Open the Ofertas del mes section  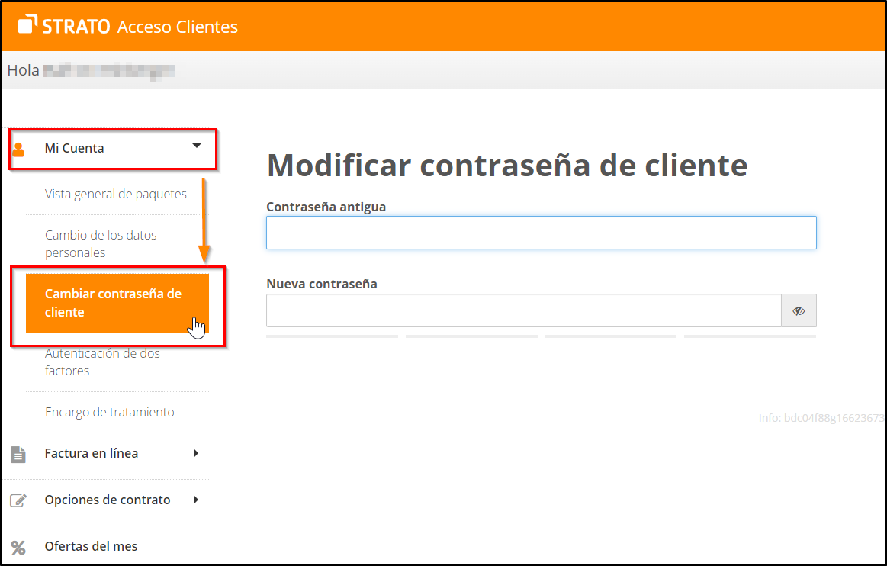tap(91, 546)
